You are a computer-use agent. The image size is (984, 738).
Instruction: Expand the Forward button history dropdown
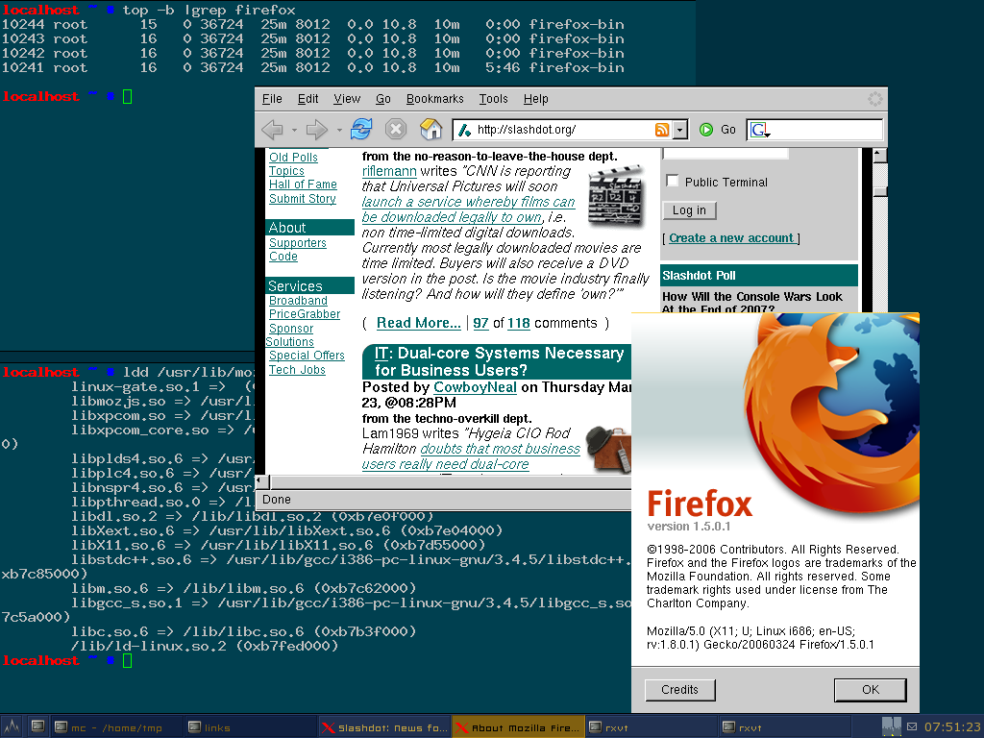tap(338, 130)
